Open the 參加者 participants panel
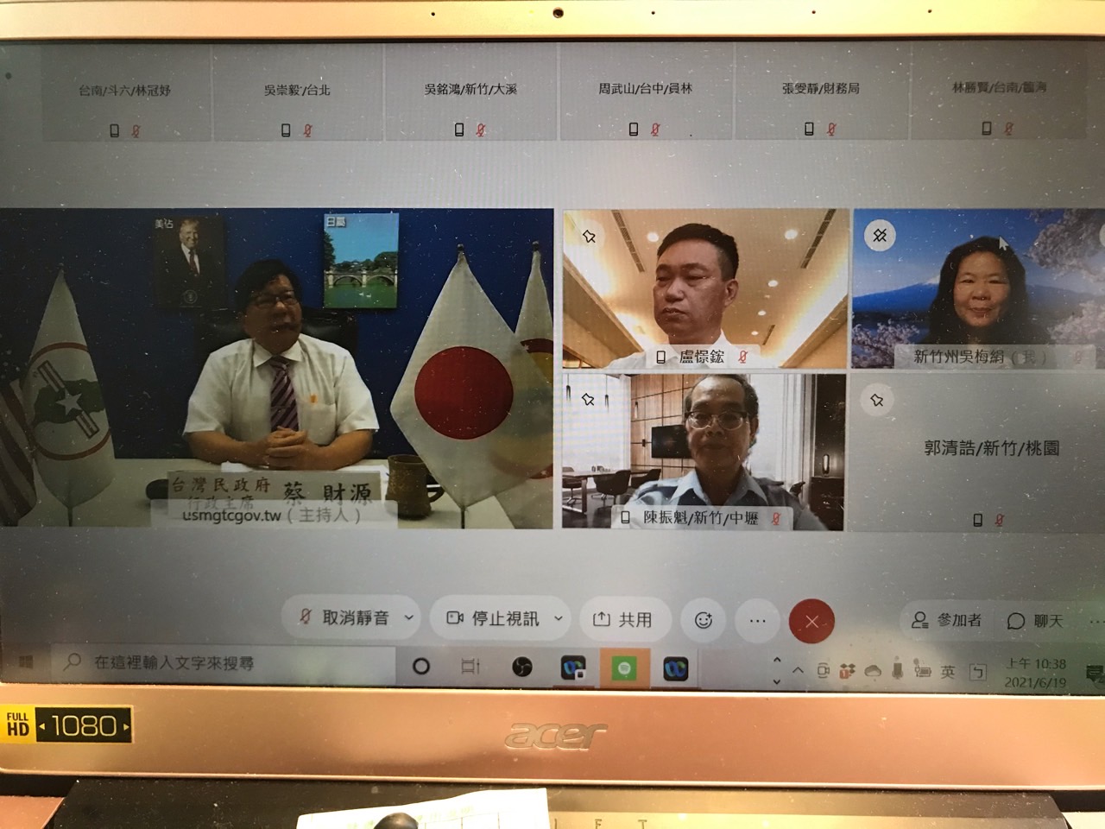Image resolution: width=1105 pixels, height=829 pixels. (x=946, y=620)
